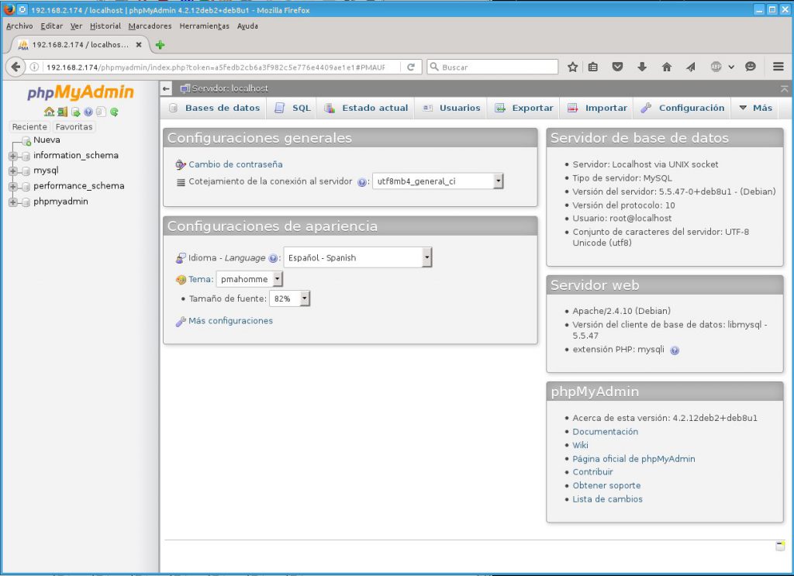Open the Herramientas menu

[x=204, y=26]
